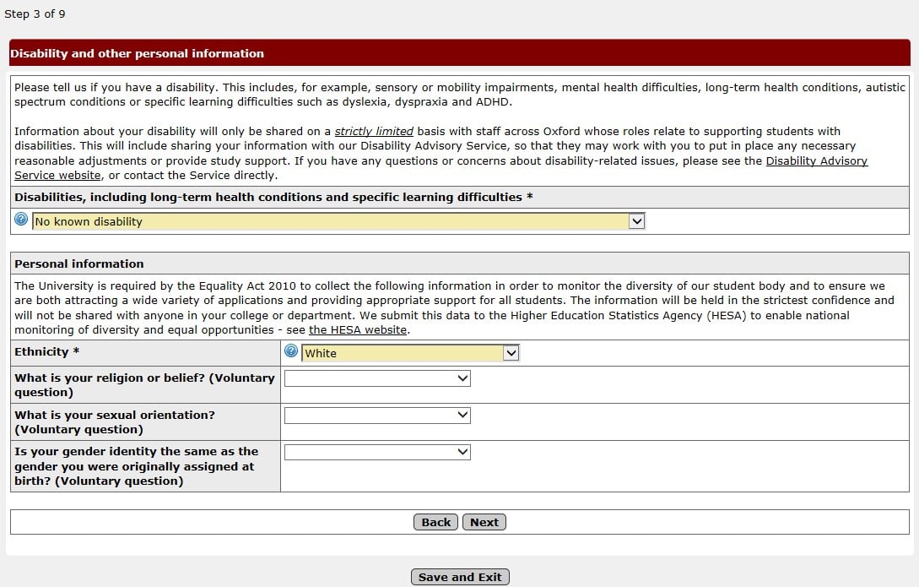Click help icon beside the disability dropdown
Viewport: 919px width, 587px height.
22,220
